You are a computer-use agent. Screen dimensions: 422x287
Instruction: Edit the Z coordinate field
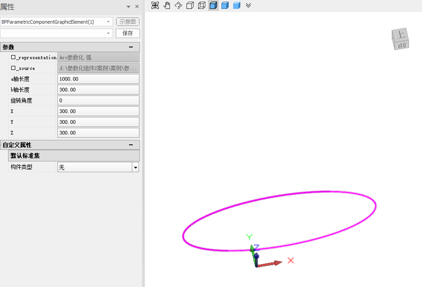click(98, 133)
